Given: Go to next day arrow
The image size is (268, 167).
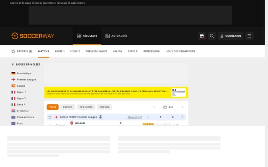Looking at the screenshot, I should tap(183, 107).
